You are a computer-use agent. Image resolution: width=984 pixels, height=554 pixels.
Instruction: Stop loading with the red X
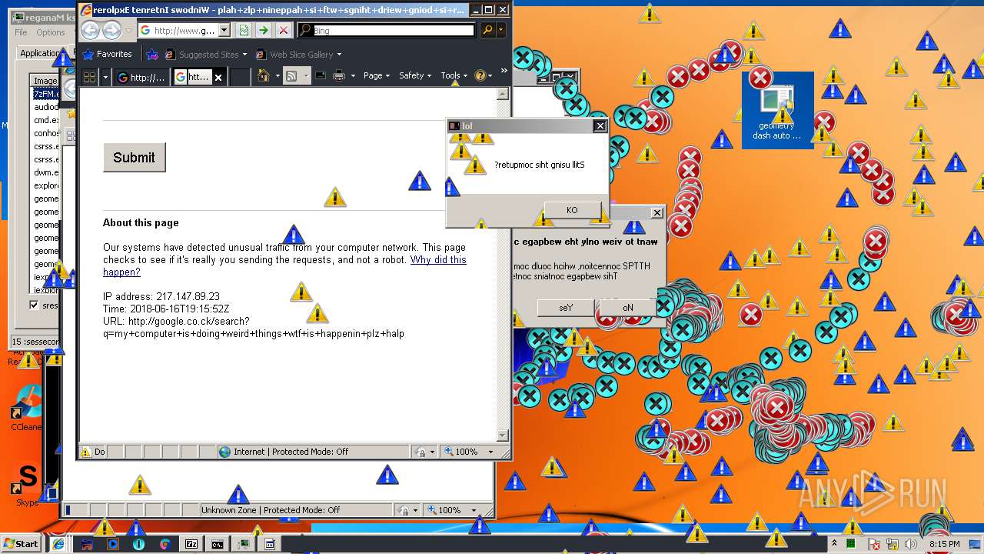[284, 30]
